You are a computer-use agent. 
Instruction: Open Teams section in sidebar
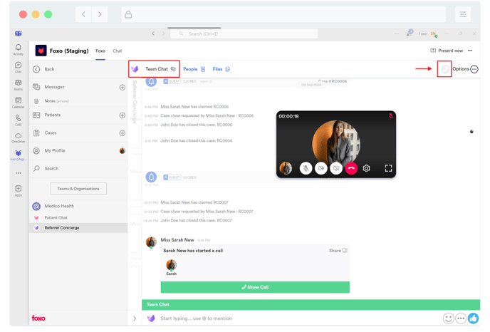pyautogui.click(x=18, y=85)
